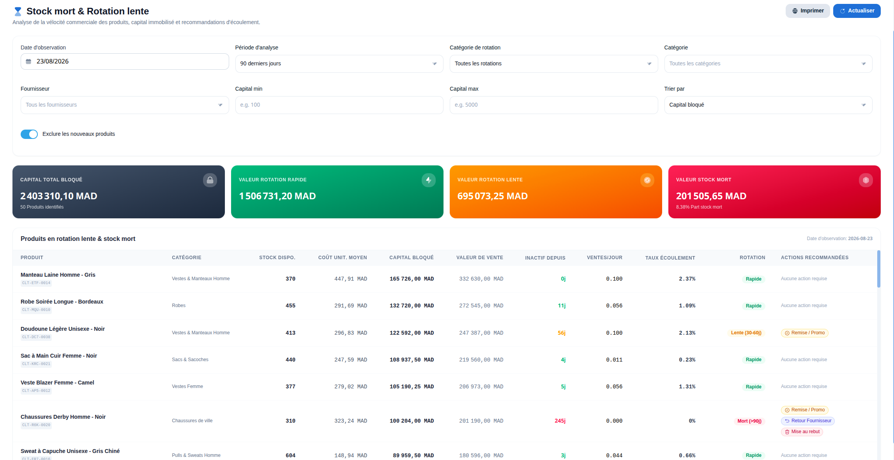Click product Veste Blazer Femme - Camel

57,383
